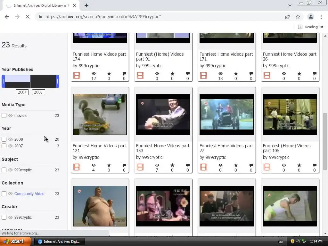The height and width of the screenshot is (246, 328).
Task: Click the movie film icon on part 174 card
Action: pos(77,75)
